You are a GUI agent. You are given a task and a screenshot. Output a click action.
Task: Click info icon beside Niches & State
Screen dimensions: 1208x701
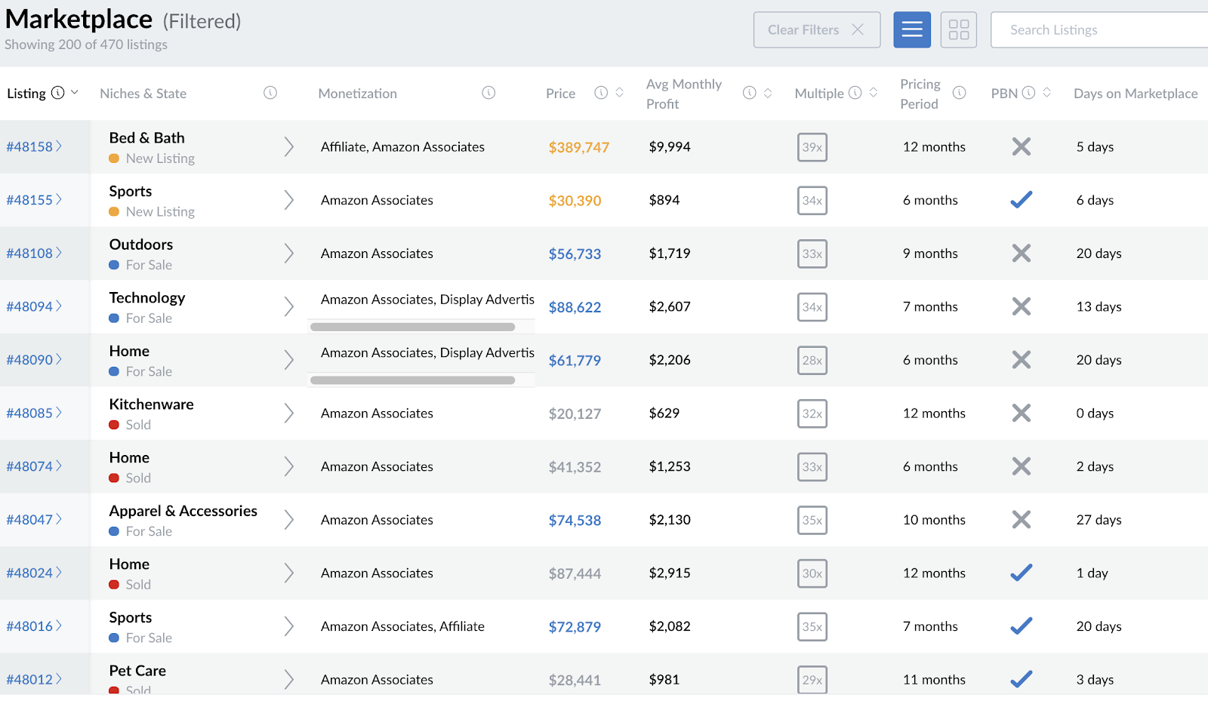(270, 93)
